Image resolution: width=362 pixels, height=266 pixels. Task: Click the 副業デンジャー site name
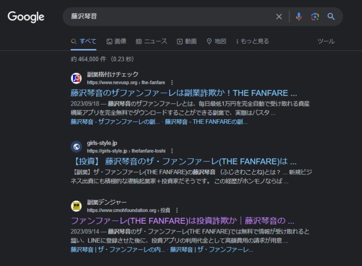[107, 202]
